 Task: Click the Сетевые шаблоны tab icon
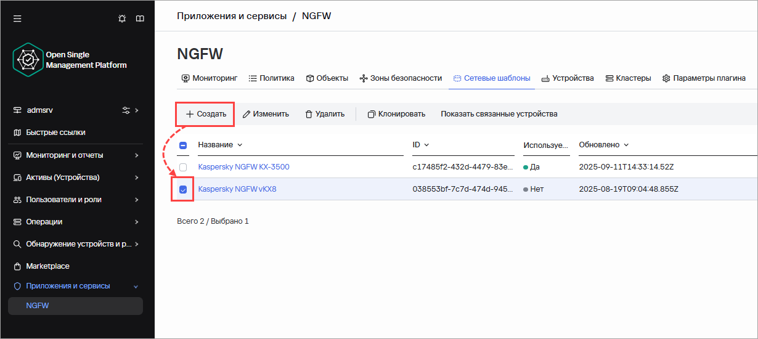(x=457, y=78)
